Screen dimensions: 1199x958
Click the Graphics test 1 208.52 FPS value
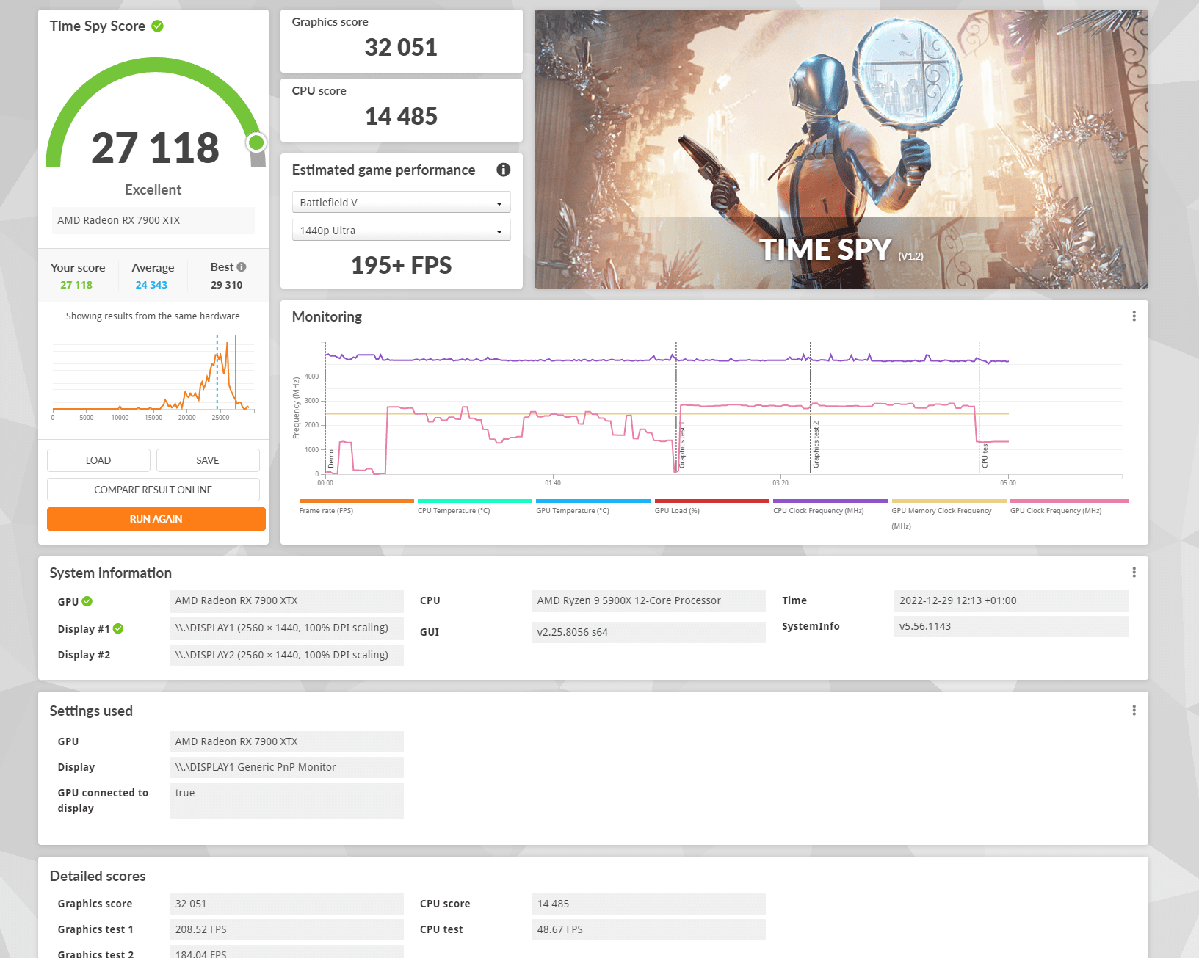[x=286, y=929]
